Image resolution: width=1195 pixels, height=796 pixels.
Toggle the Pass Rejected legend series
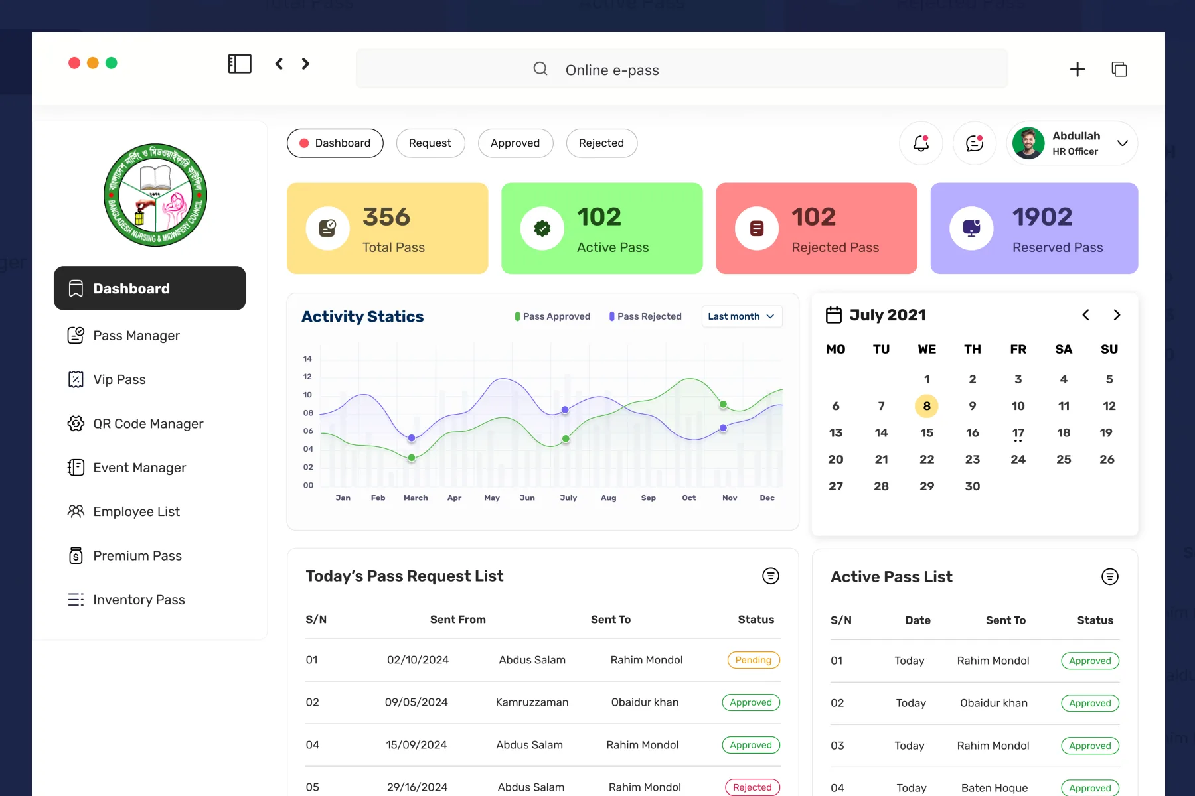(x=645, y=316)
